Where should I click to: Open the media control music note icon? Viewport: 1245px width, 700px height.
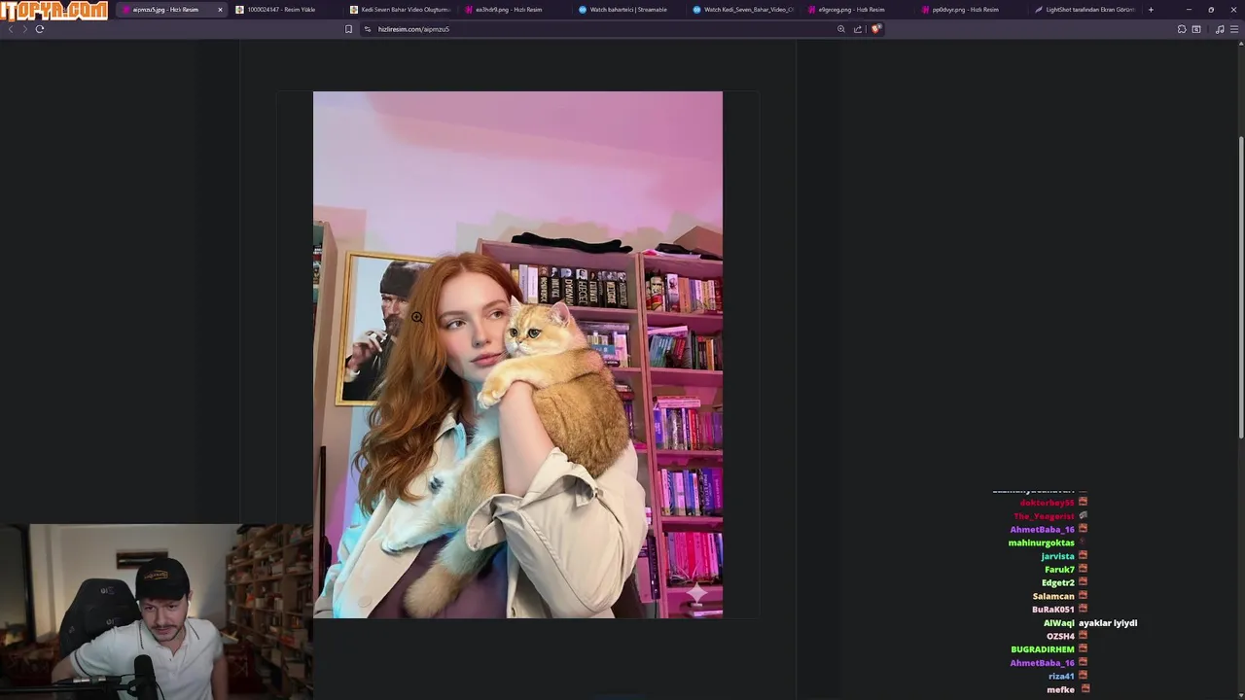(x=1220, y=29)
